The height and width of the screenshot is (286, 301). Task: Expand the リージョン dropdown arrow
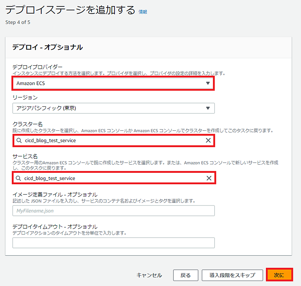click(208, 108)
